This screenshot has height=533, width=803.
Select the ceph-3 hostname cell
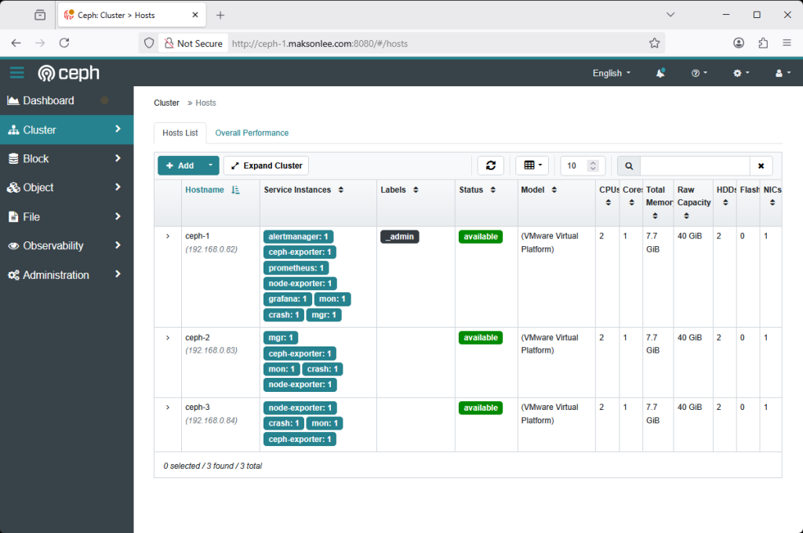(x=220, y=425)
